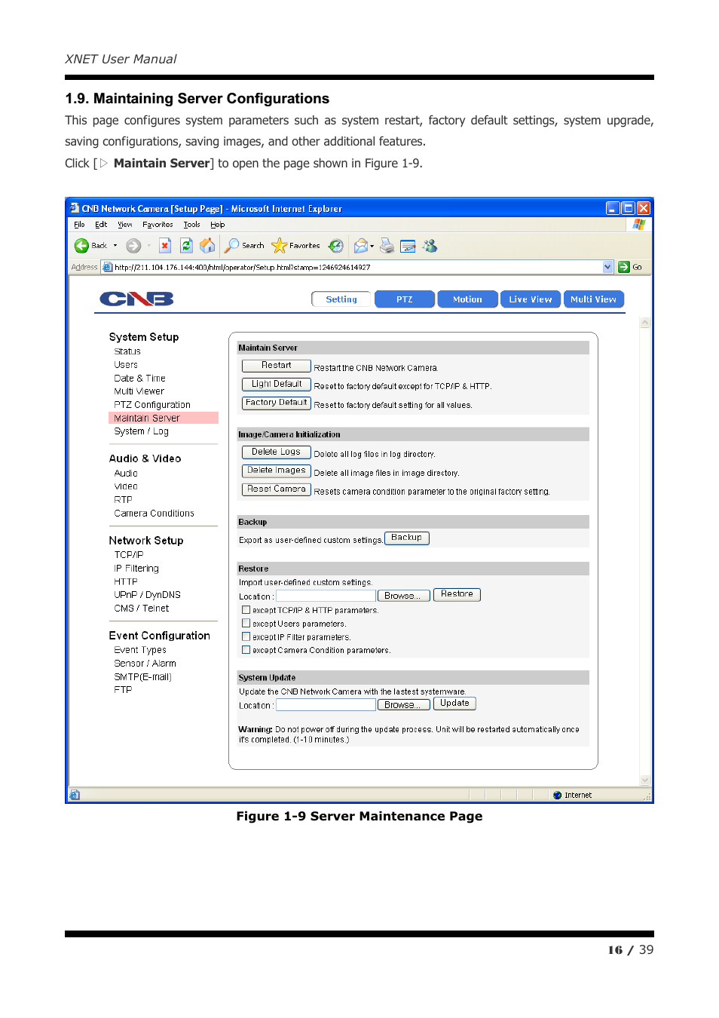
Task: Click the Delete Images button
Action: click(x=277, y=471)
